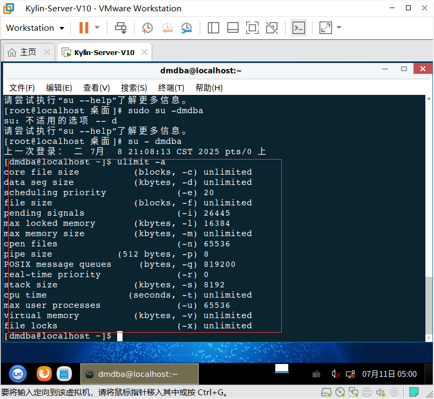This screenshot has width=434, height=399.
Task: Open the 搜索(S) menu in terminal
Action: (x=134, y=88)
